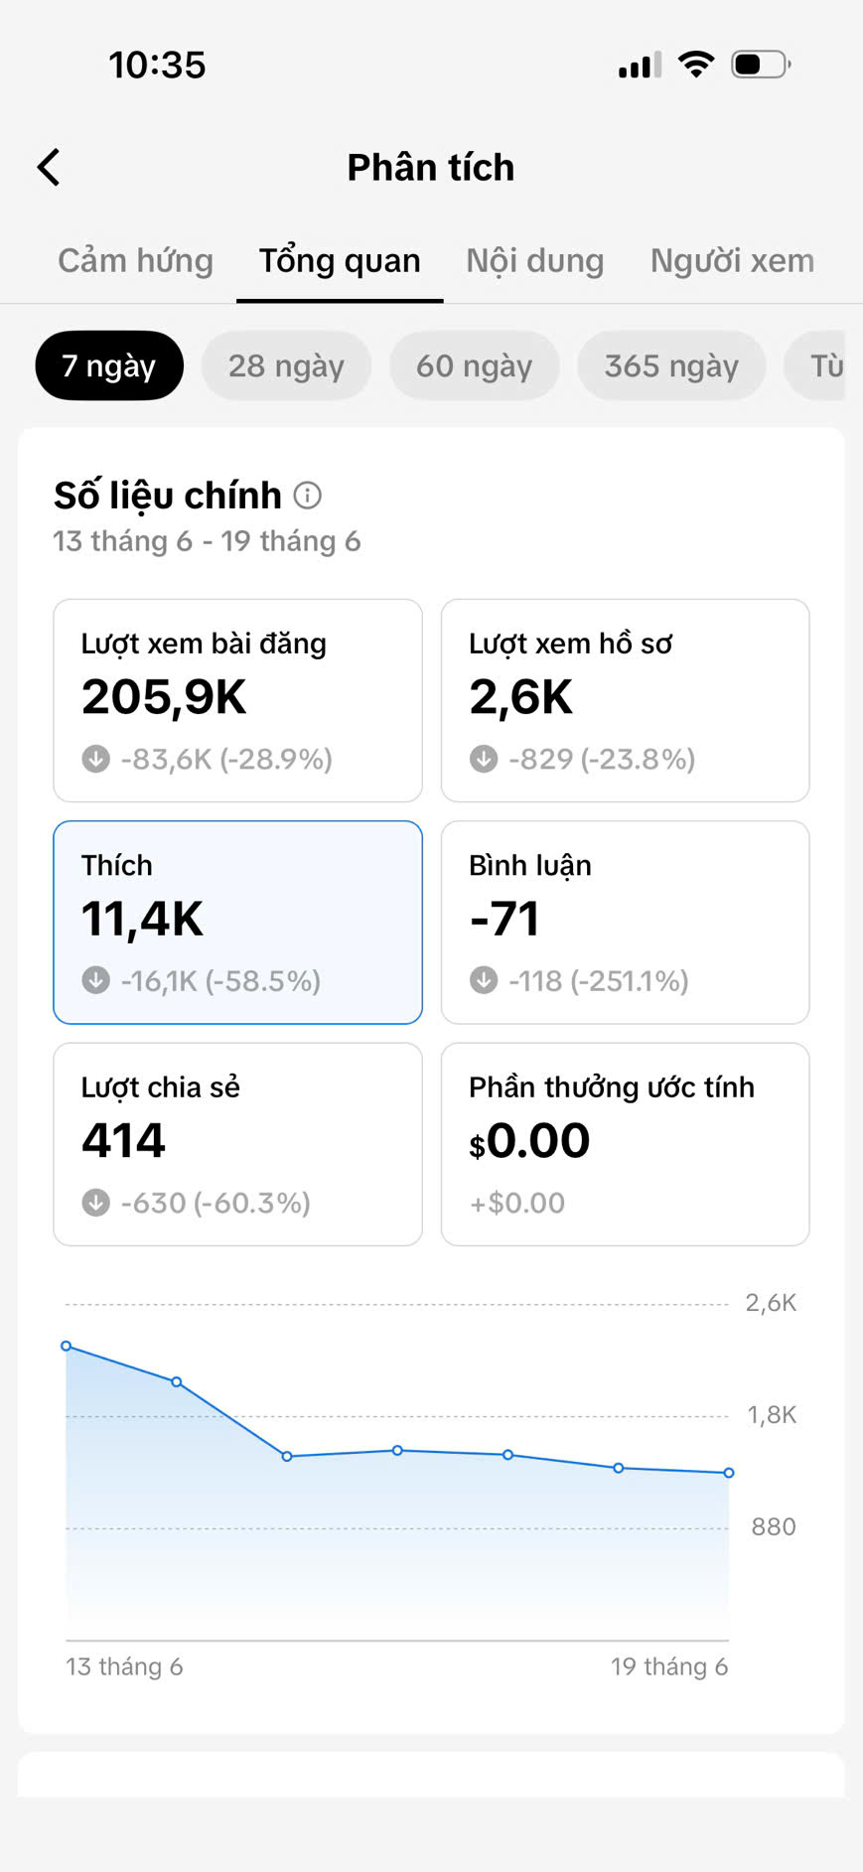Viewport: 863px width, 1872px height.
Task: Tap the down arrow icon under Lượt xem bài đăng
Action: pos(95,759)
